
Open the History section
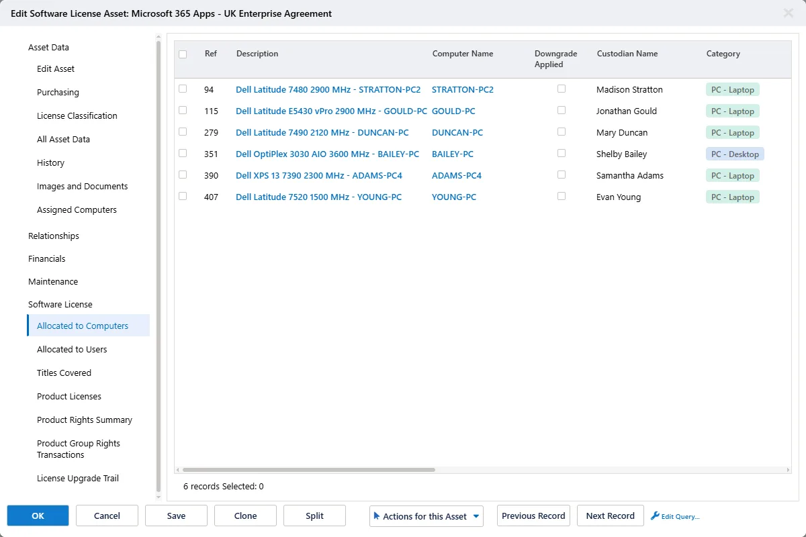click(x=50, y=163)
